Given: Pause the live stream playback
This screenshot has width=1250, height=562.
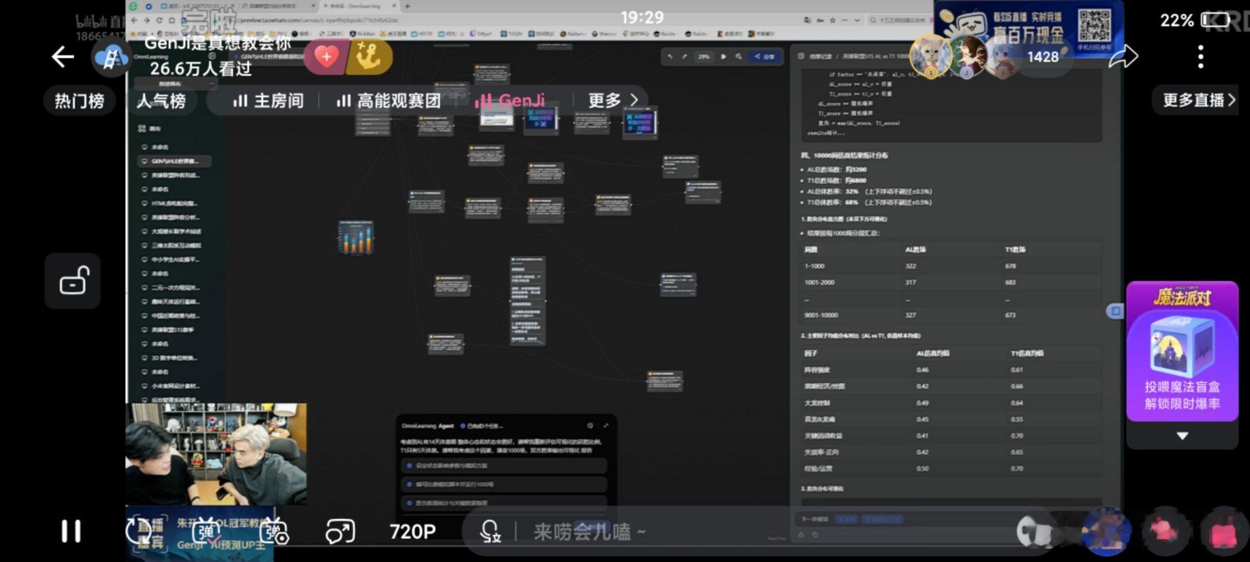Looking at the screenshot, I should tap(71, 531).
